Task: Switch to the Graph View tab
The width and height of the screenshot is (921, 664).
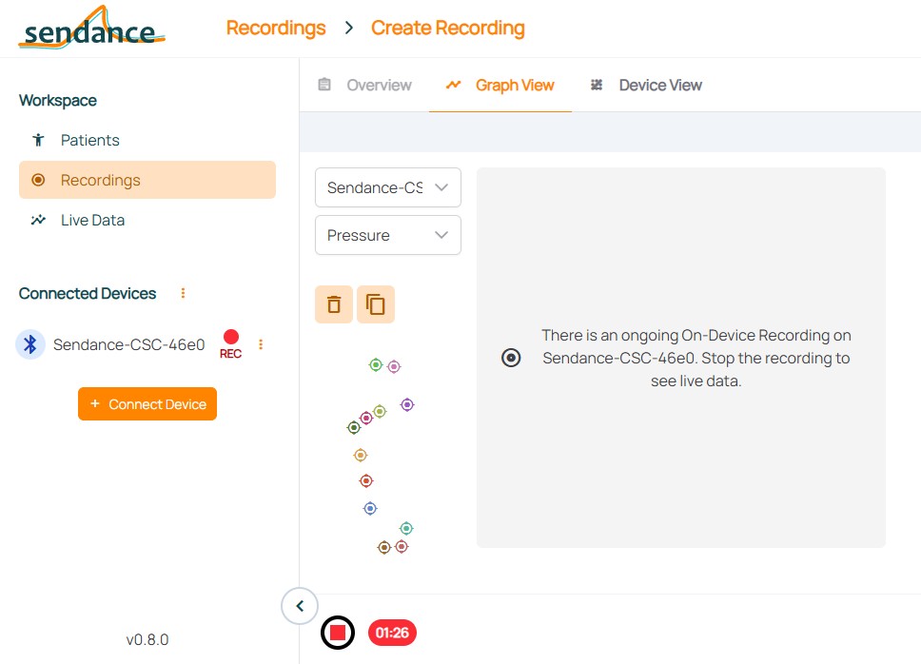Action: click(x=500, y=85)
